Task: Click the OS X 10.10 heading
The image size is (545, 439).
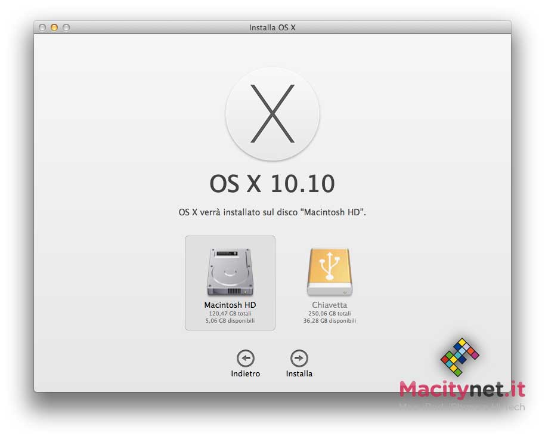Action: [x=272, y=184]
